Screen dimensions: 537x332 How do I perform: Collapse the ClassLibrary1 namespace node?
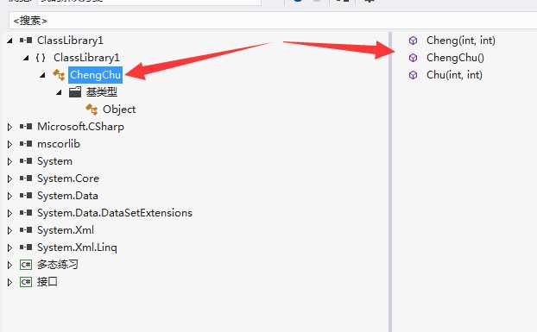tap(26, 58)
